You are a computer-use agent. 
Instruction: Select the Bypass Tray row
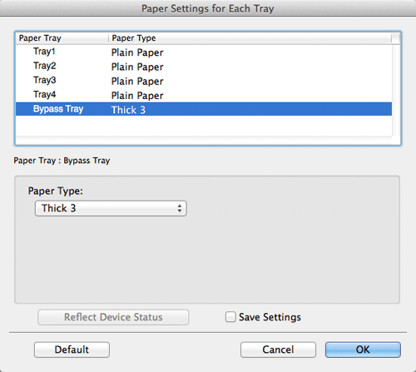204,109
